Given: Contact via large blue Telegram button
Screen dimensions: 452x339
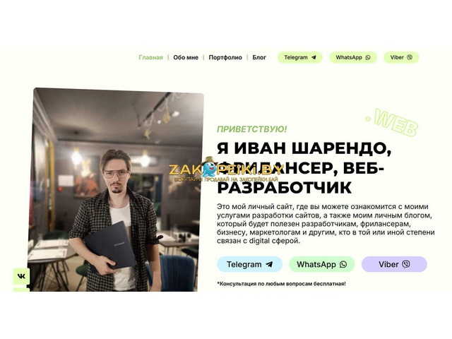Looking at the screenshot, I should tap(249, 264).
